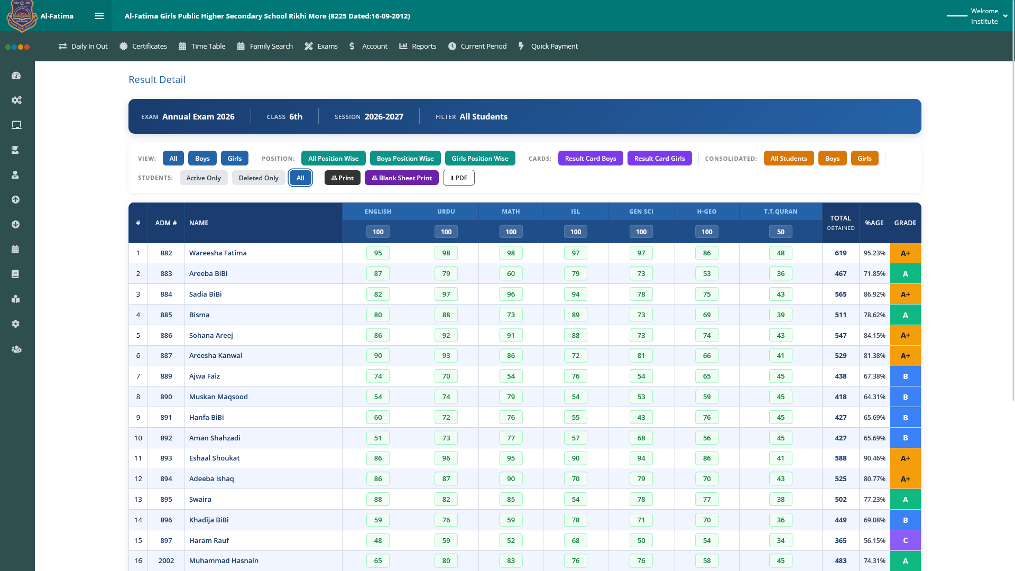
Task: Open Account menu
Action: pyautogui.click(x=368, y=47)
